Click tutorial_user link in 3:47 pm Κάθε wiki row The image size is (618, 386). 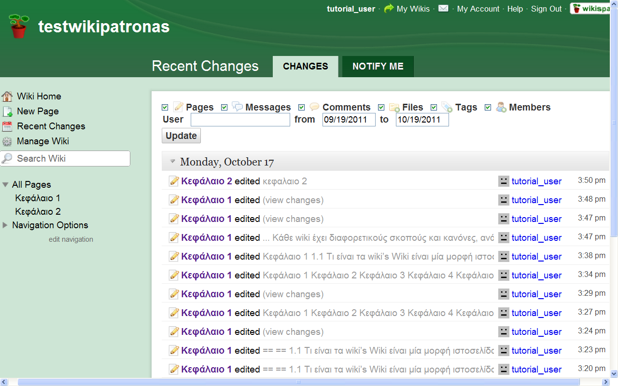(536, 238)
